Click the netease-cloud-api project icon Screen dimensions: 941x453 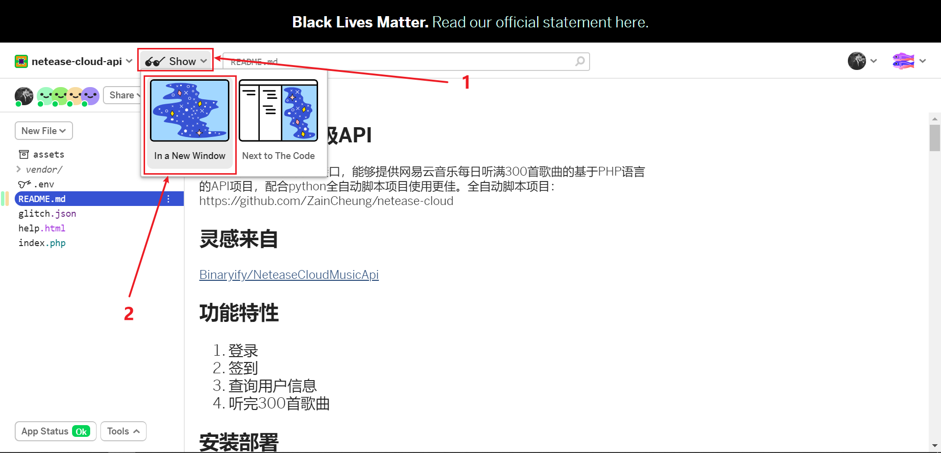[x=21, y=61]
